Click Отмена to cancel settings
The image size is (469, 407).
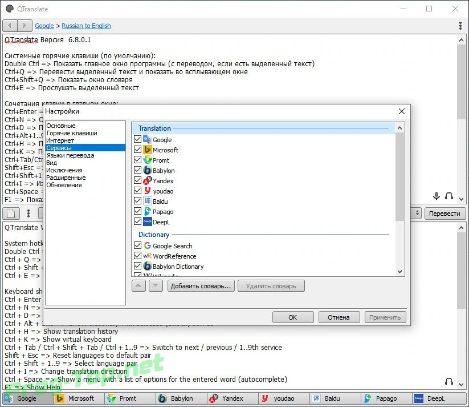click(x=339, y=317)
